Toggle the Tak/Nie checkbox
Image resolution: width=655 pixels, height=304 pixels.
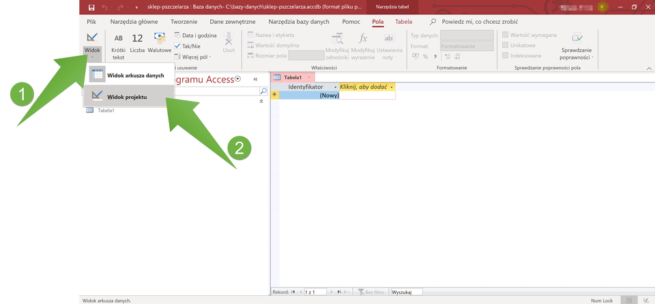point(177,46)
